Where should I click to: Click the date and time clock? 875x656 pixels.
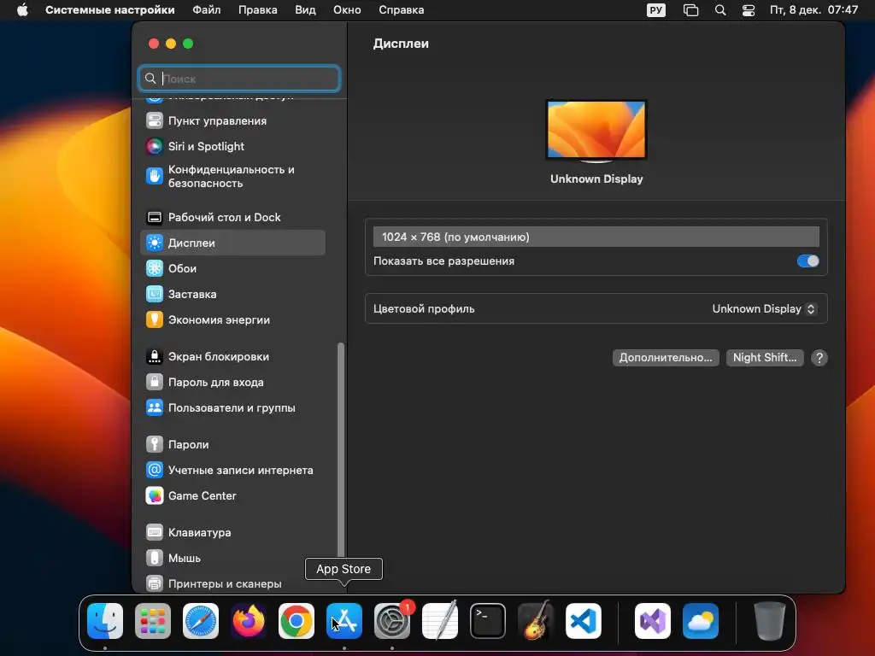tap(813, 10)
